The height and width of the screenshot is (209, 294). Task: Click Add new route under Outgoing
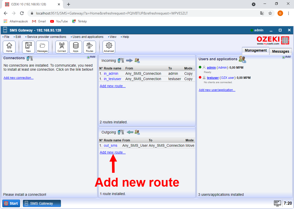pyautogui.click(x=113, y=152)
